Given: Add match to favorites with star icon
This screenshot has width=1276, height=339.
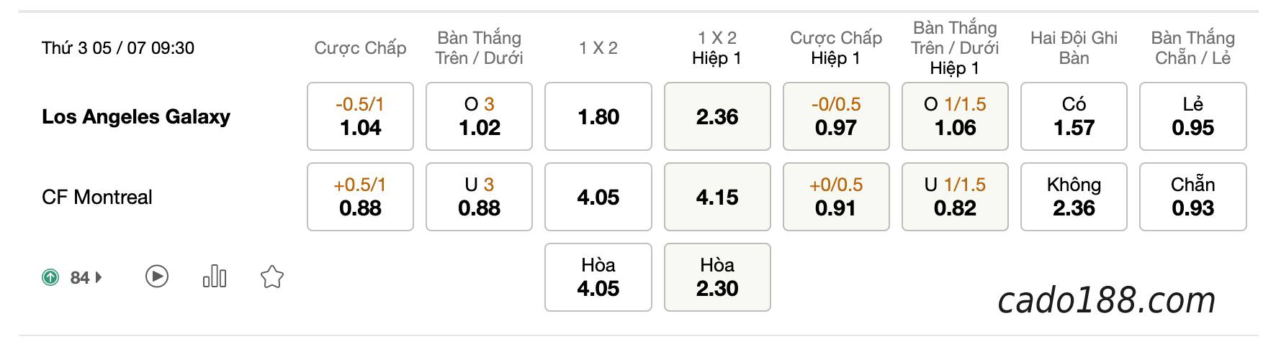Looking at the screenshot, I should 272,277.
